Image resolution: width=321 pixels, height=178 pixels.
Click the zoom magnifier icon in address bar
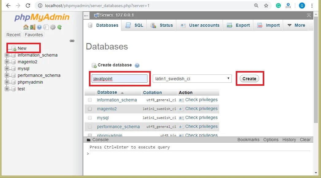[x=256, y=6]
